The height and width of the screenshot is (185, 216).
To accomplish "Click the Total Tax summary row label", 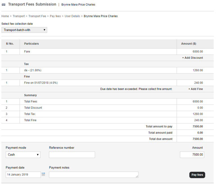I will coord(30,114).
